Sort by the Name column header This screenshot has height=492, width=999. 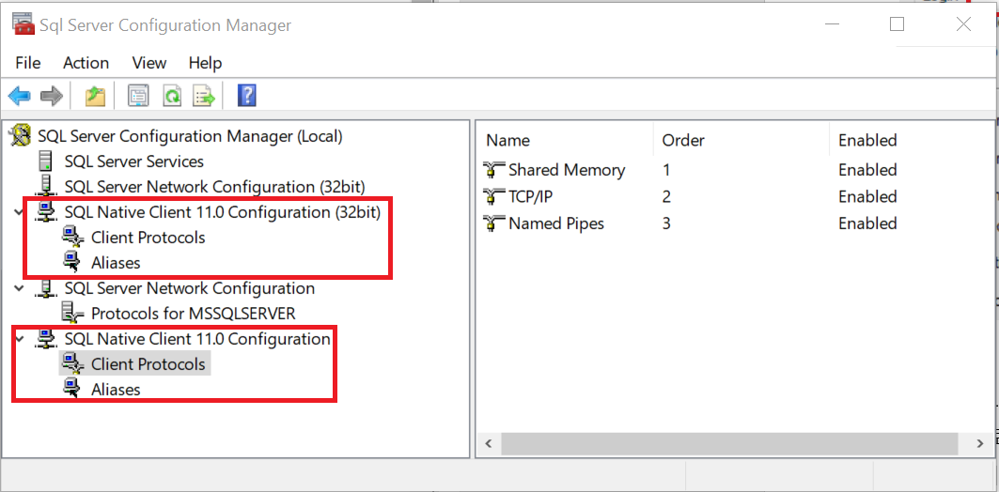[x=507, y=140]
